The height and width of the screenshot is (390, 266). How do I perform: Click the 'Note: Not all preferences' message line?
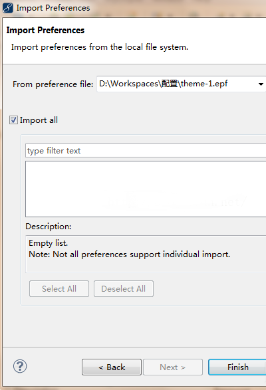click(x=129, y=254)
